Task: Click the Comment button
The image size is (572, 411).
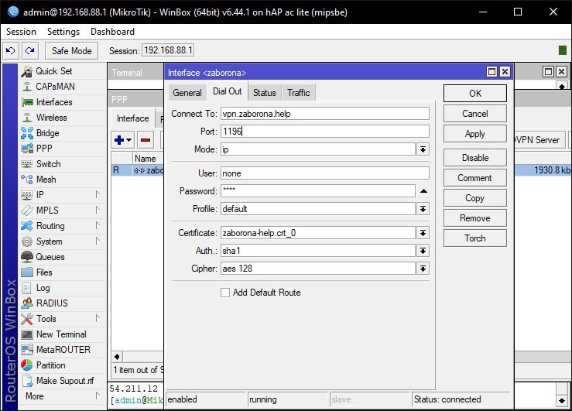Action: click(x=475, y=178)
